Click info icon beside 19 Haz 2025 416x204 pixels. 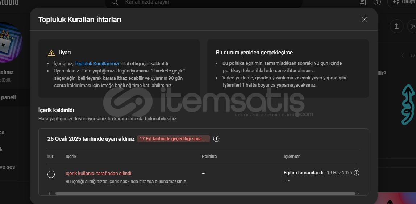[x=357, y=173]
